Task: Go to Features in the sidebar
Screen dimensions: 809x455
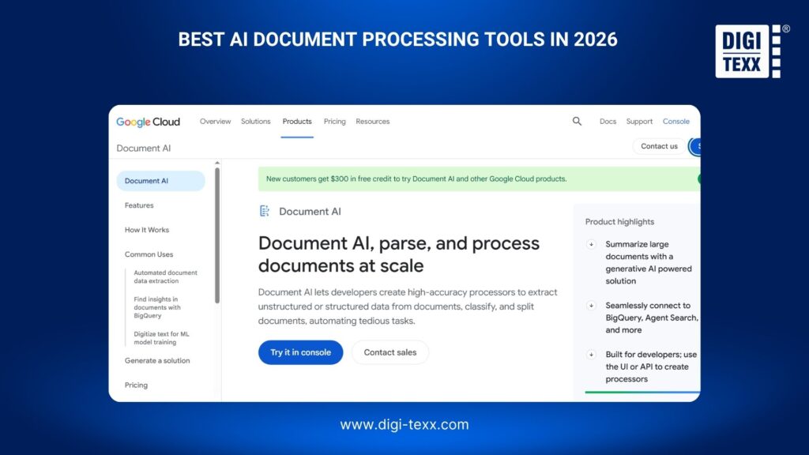Action: (x=139, y=205)
